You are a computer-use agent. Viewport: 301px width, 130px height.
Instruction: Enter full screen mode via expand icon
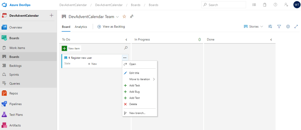(x=296, y=27)
